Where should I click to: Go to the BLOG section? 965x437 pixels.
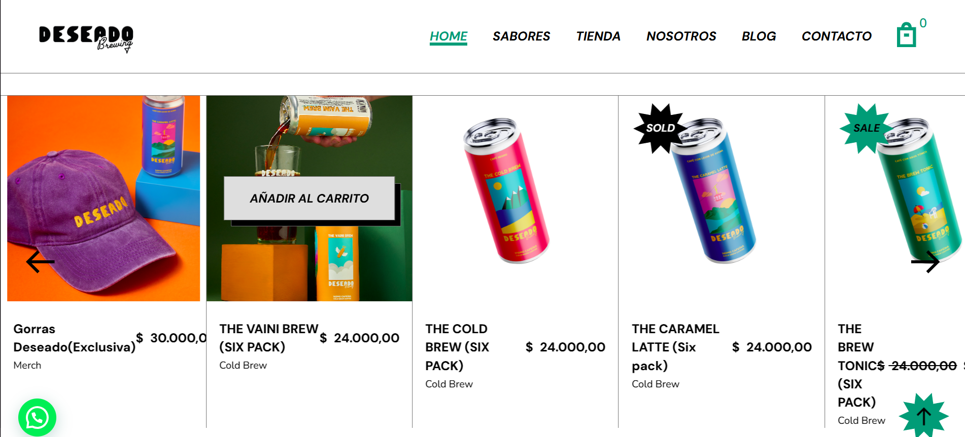pyautogui.click(x=759, y=36)
